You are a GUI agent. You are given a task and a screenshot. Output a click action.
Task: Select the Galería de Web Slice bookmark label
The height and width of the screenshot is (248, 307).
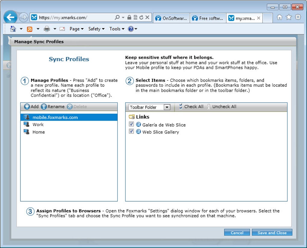164,125
